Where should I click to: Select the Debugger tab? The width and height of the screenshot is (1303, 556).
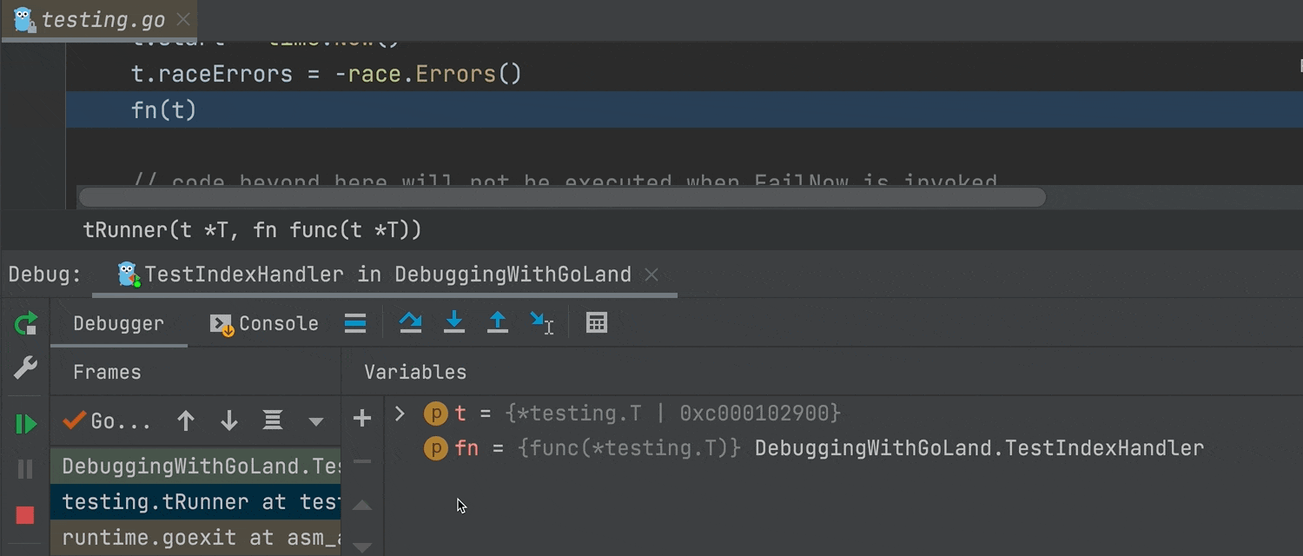coord(118,323)
